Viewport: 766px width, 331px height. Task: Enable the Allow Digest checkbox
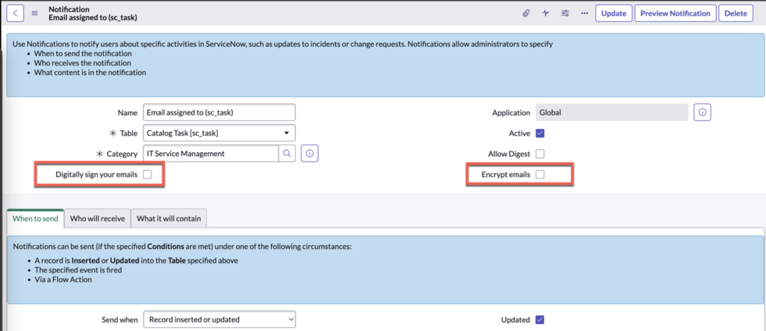coord(540,154)
